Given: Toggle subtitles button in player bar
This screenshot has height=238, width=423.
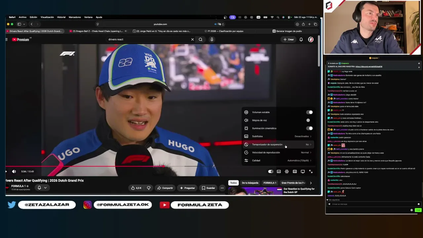Looking at the screenshot, I should click(x=279, y=172).
